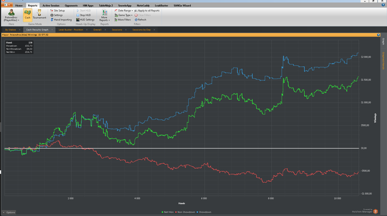Click the Player Winnings orange header bar text
This screenshot has width=387, height=216.
(x=25, y=35)
